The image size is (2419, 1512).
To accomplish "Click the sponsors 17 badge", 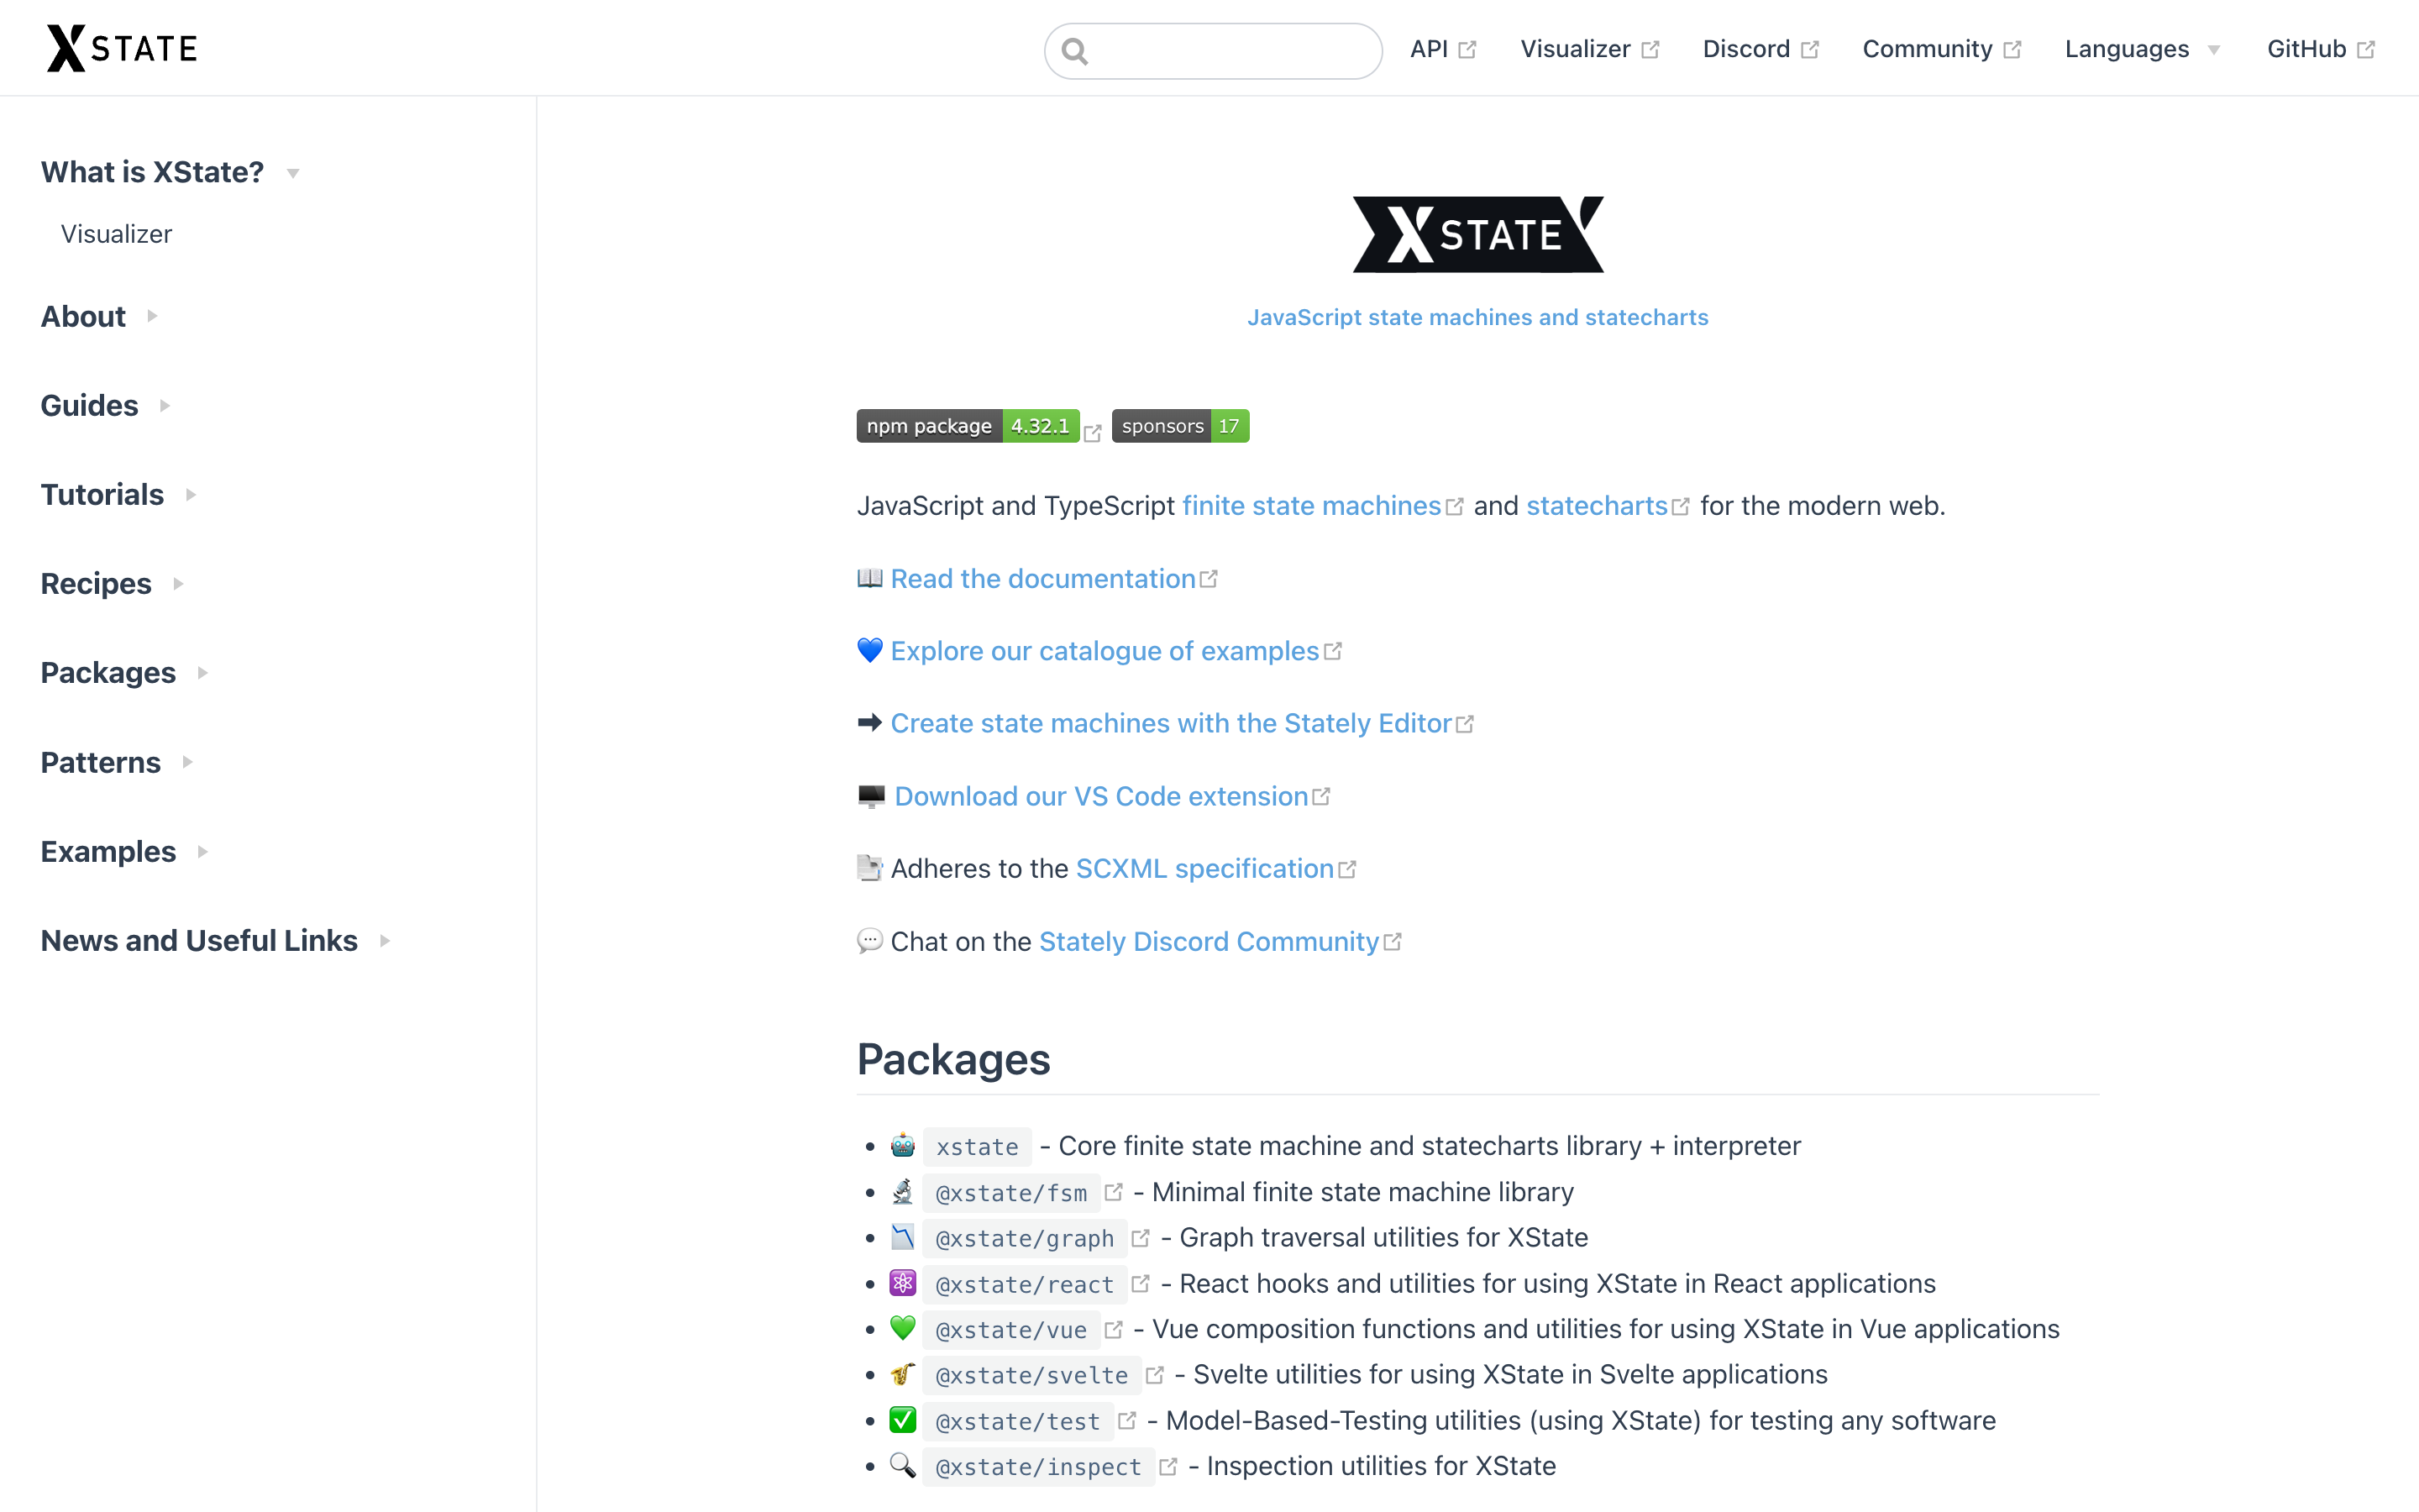I will pyautogui.click(x=1180, y=426).
